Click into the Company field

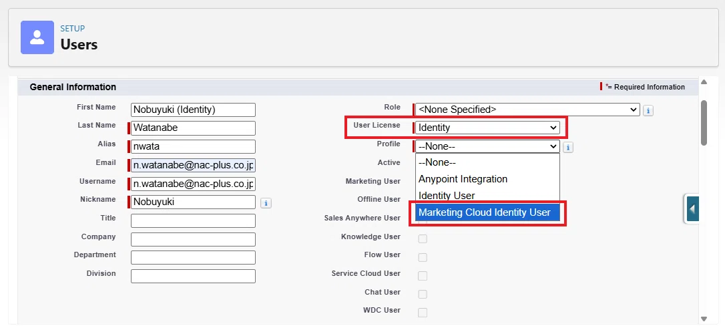(194, 239)
